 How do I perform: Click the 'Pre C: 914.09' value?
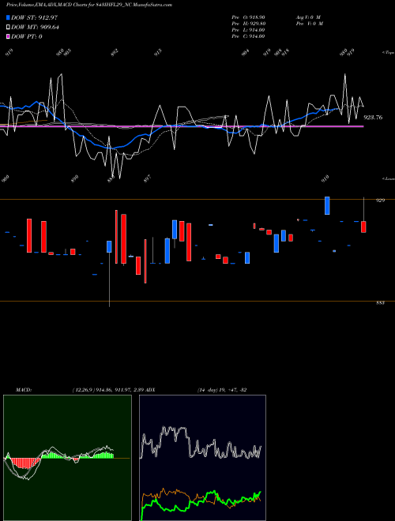point(248,36)
